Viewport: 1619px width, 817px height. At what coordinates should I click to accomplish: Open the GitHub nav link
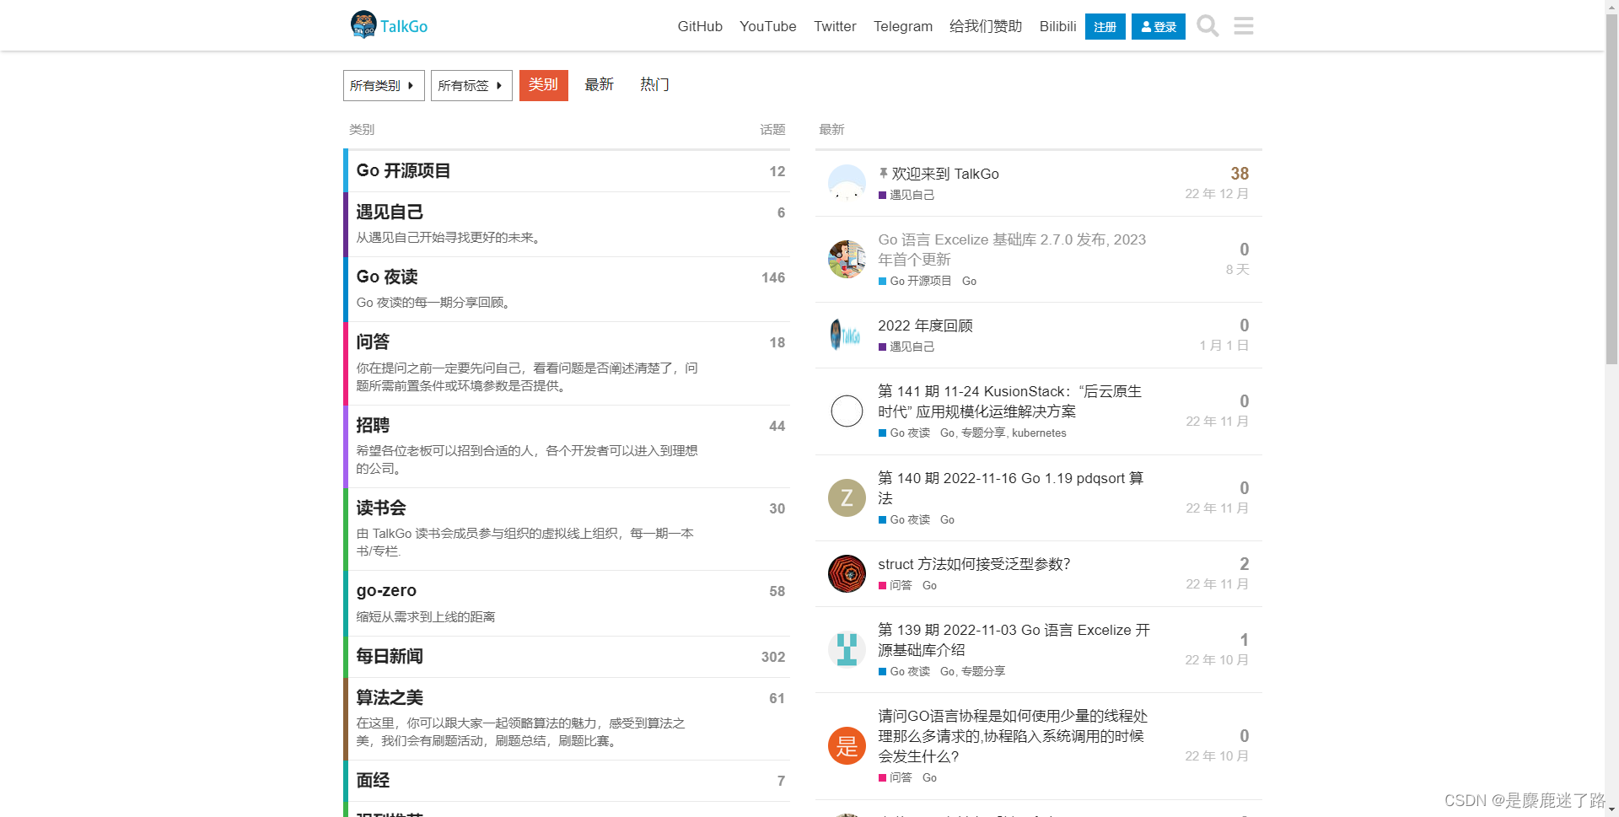coord(700,26)
